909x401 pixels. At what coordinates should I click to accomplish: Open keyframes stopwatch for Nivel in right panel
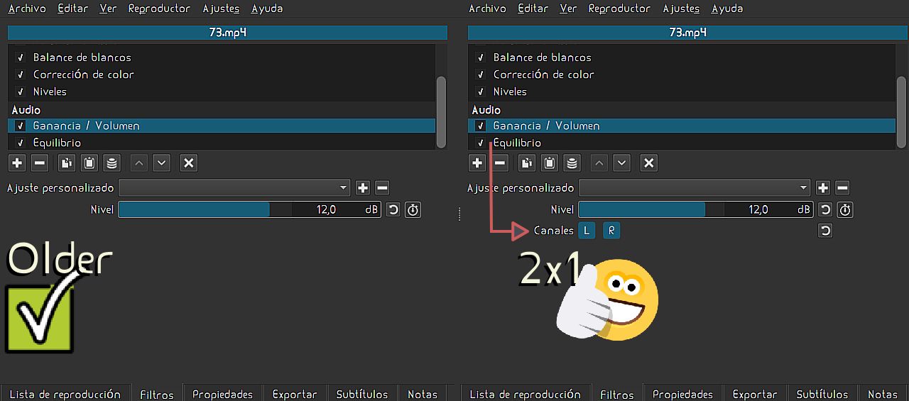[x=844, y=210]
